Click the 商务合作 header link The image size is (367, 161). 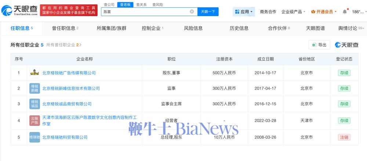click(268, 12)
